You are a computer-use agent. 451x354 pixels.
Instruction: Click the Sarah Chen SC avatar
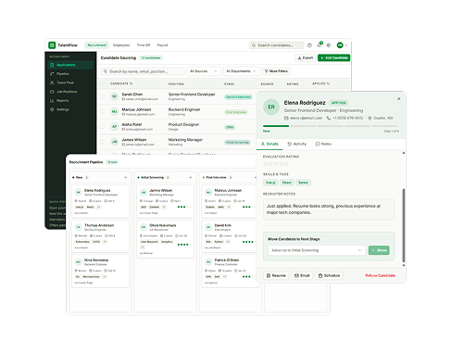point(115,96)
